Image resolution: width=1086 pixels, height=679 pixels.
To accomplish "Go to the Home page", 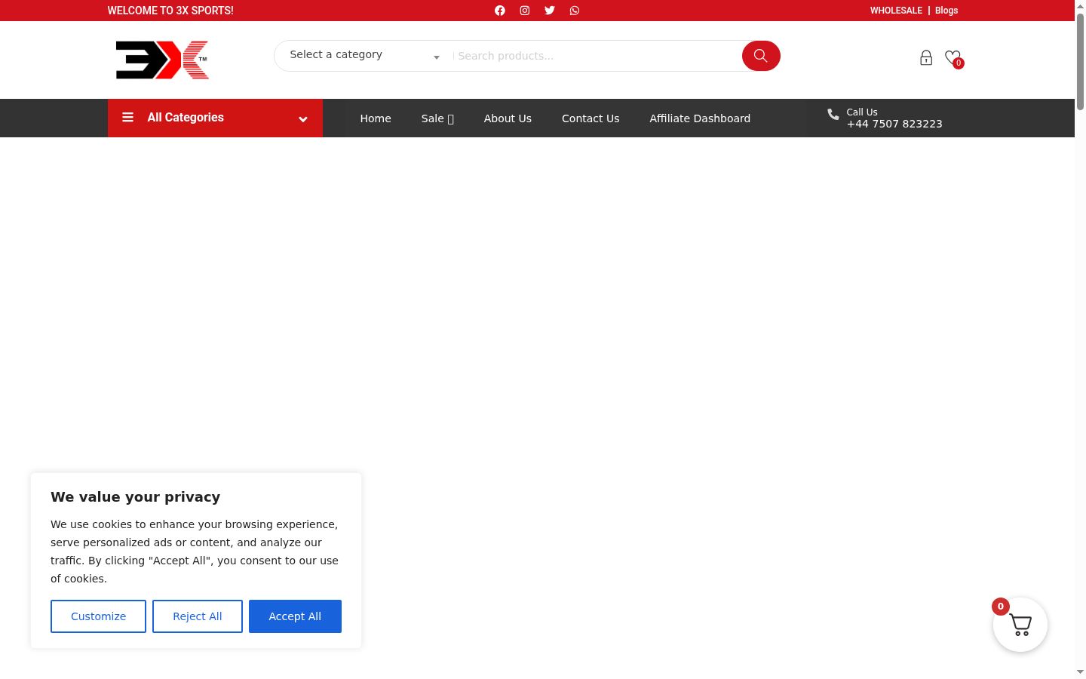I will pos(376,118).
